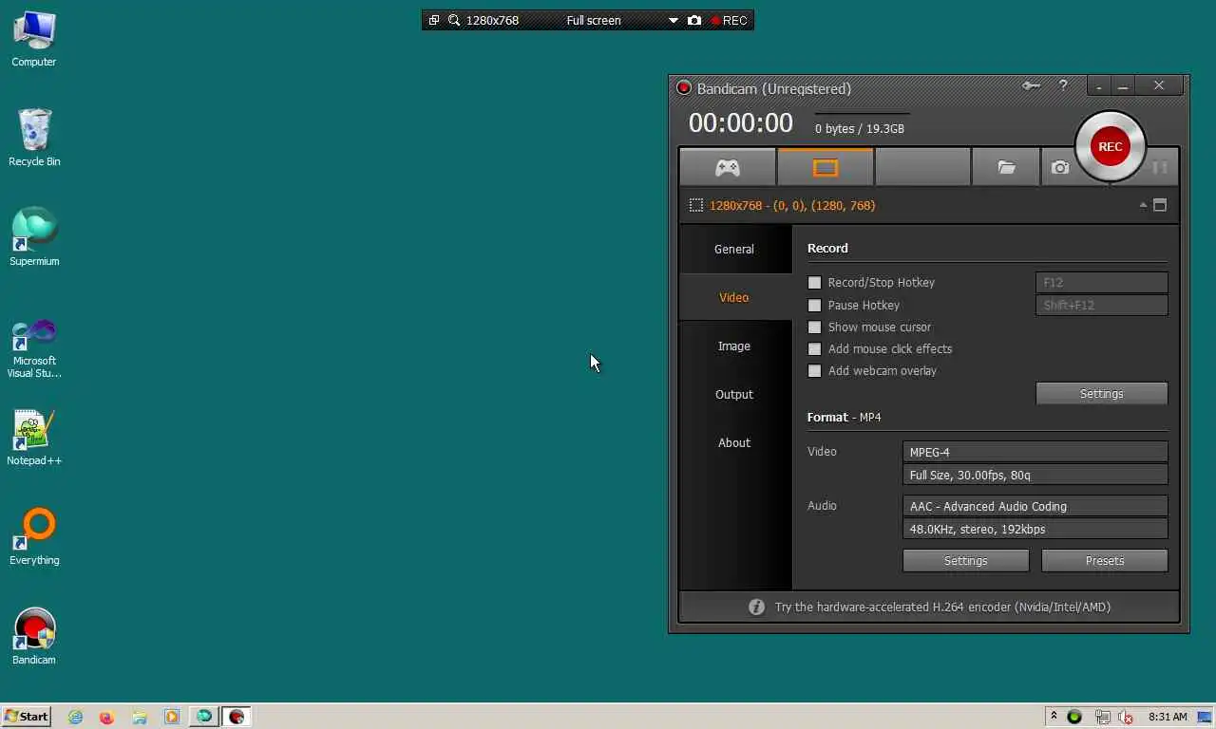Select screen recording mode rectangle icon

coord(825,167)
